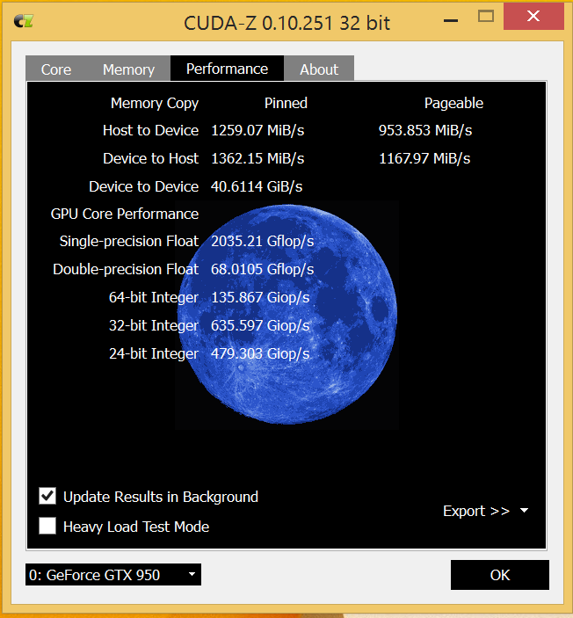Switch to the Memory tab
Screen dimensions: 573x618
pos(128,69)
